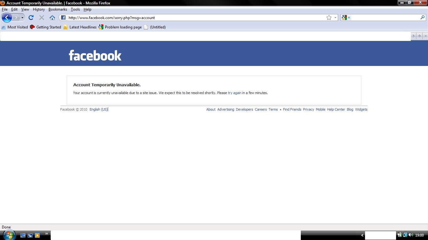Show hidden tray icons arrow
The image size is (428, 240).
pos(363,235)
